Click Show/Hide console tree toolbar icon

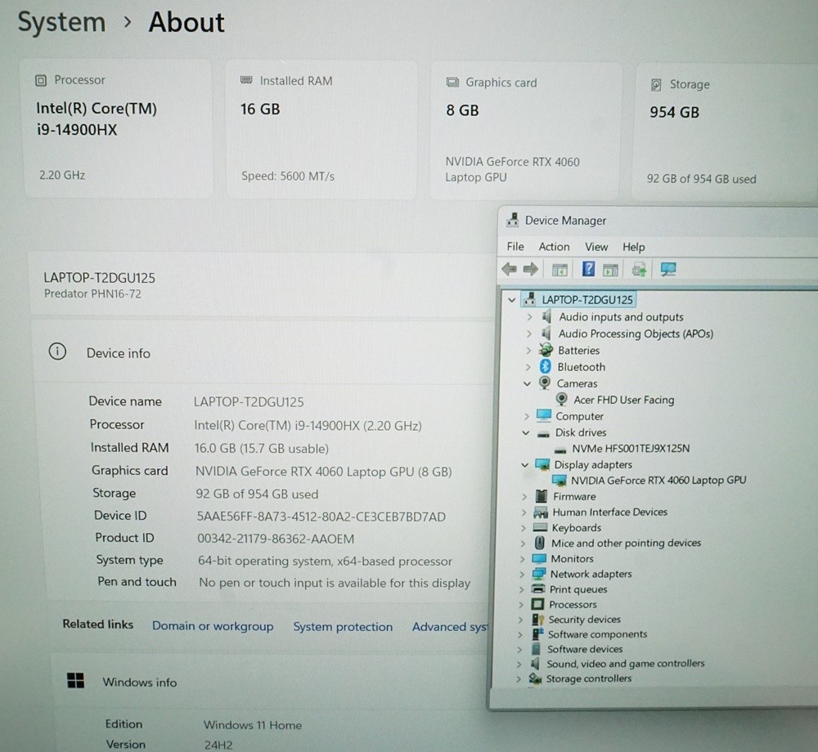[560, 270]
